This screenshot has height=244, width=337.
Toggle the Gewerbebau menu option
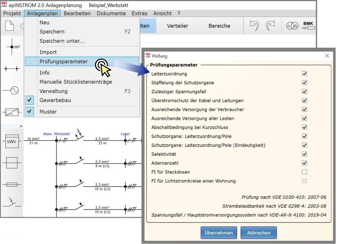coord(82,100)
